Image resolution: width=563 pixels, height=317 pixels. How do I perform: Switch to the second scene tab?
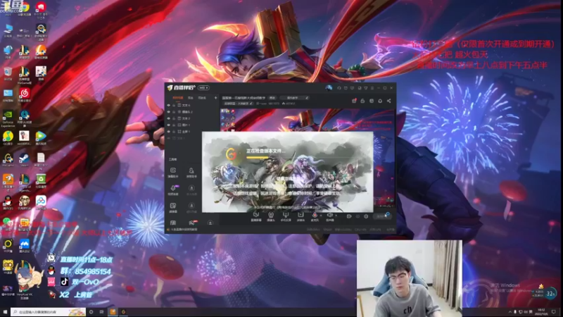point(191,98)
